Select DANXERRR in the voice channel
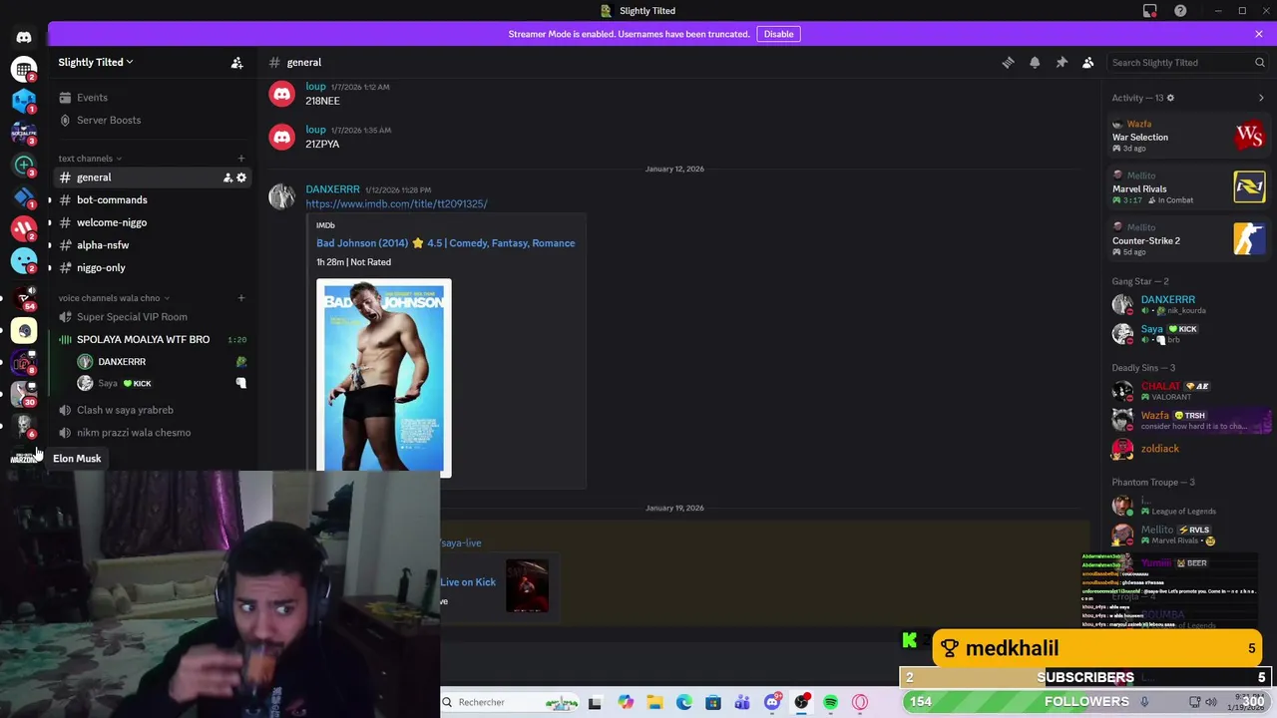Image resolution: width=1277 pixels, height=718 pixels. (160, 362)
